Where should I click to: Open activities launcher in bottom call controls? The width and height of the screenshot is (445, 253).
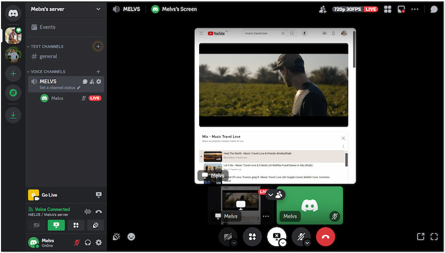(x=252, y=237)
